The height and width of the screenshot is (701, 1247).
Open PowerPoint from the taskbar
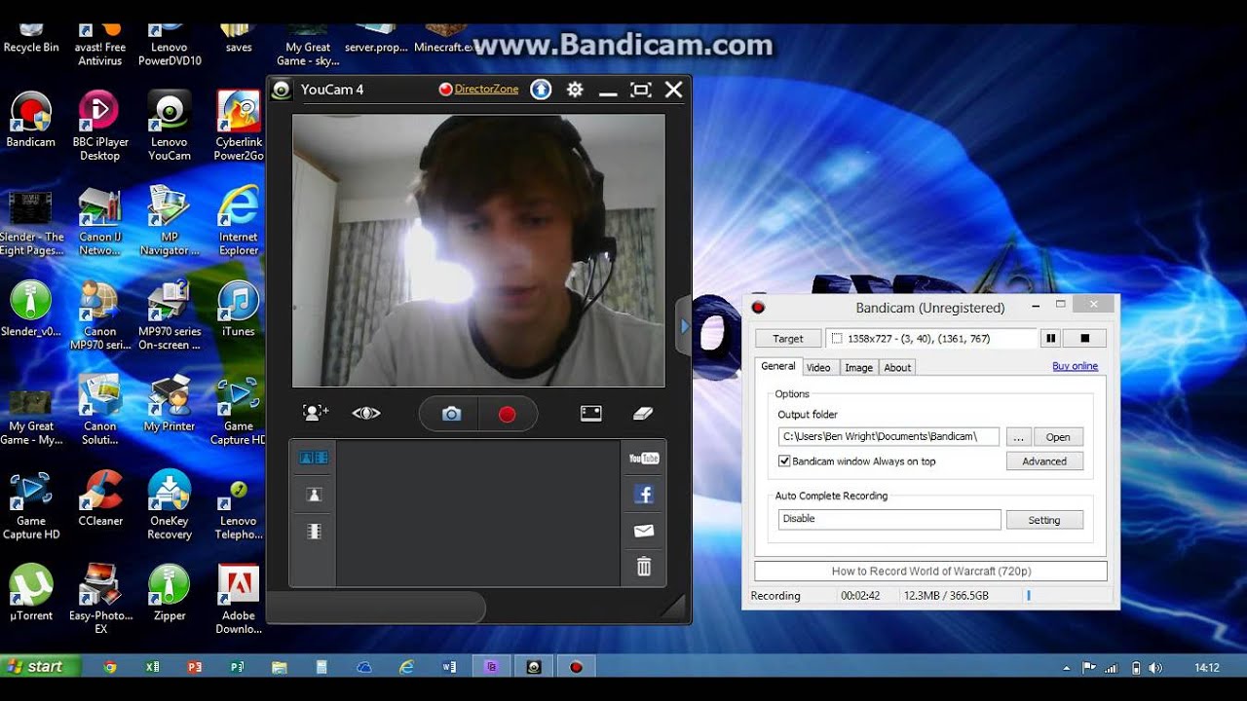click(x=195, y=667)
